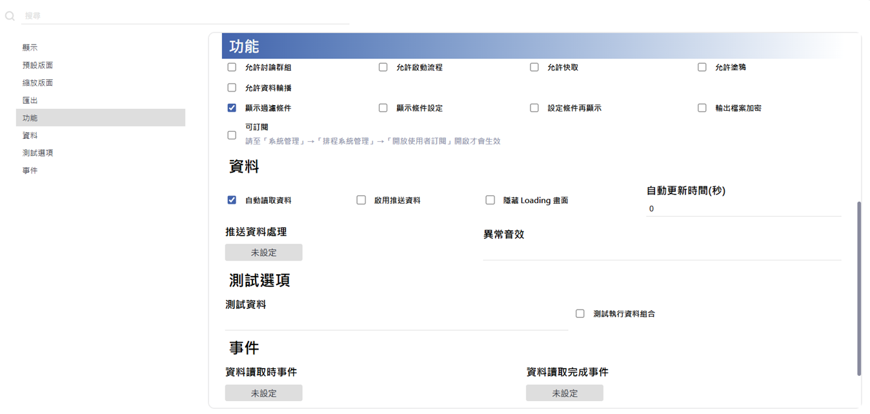Click 未設定 button under 推送資料處理
Screen dimensions: 870x414
tap(263, 253)
